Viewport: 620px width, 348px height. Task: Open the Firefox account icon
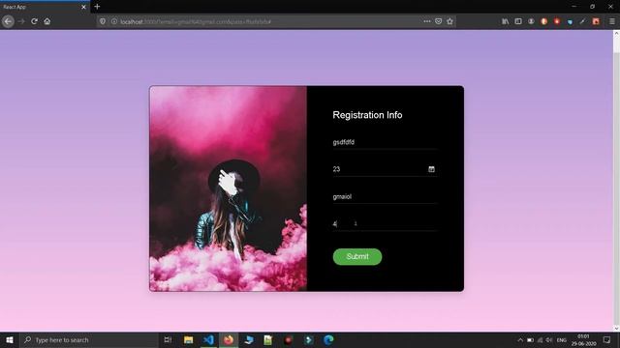[531, 21]
